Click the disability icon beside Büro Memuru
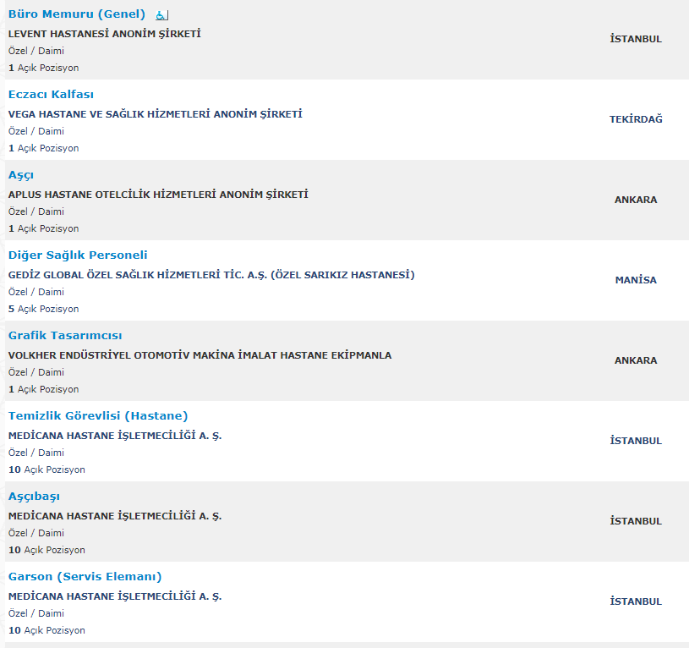689x648 pixels. (162, 15)
